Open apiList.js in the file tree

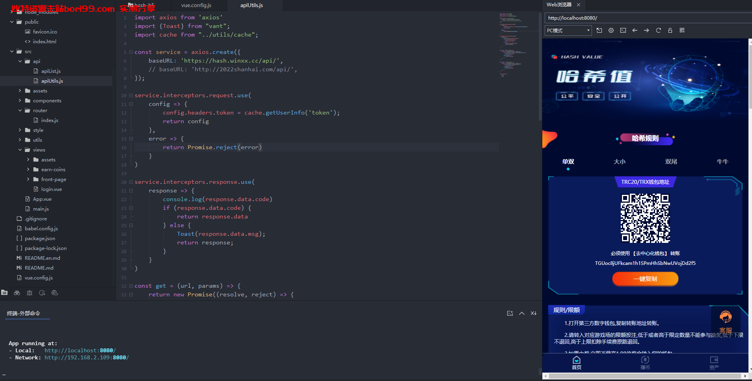(x=51, y=71)
